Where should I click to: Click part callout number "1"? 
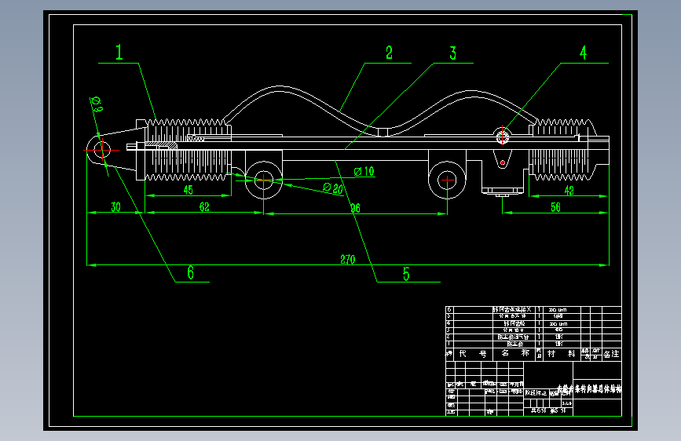[x=119, y=52]
